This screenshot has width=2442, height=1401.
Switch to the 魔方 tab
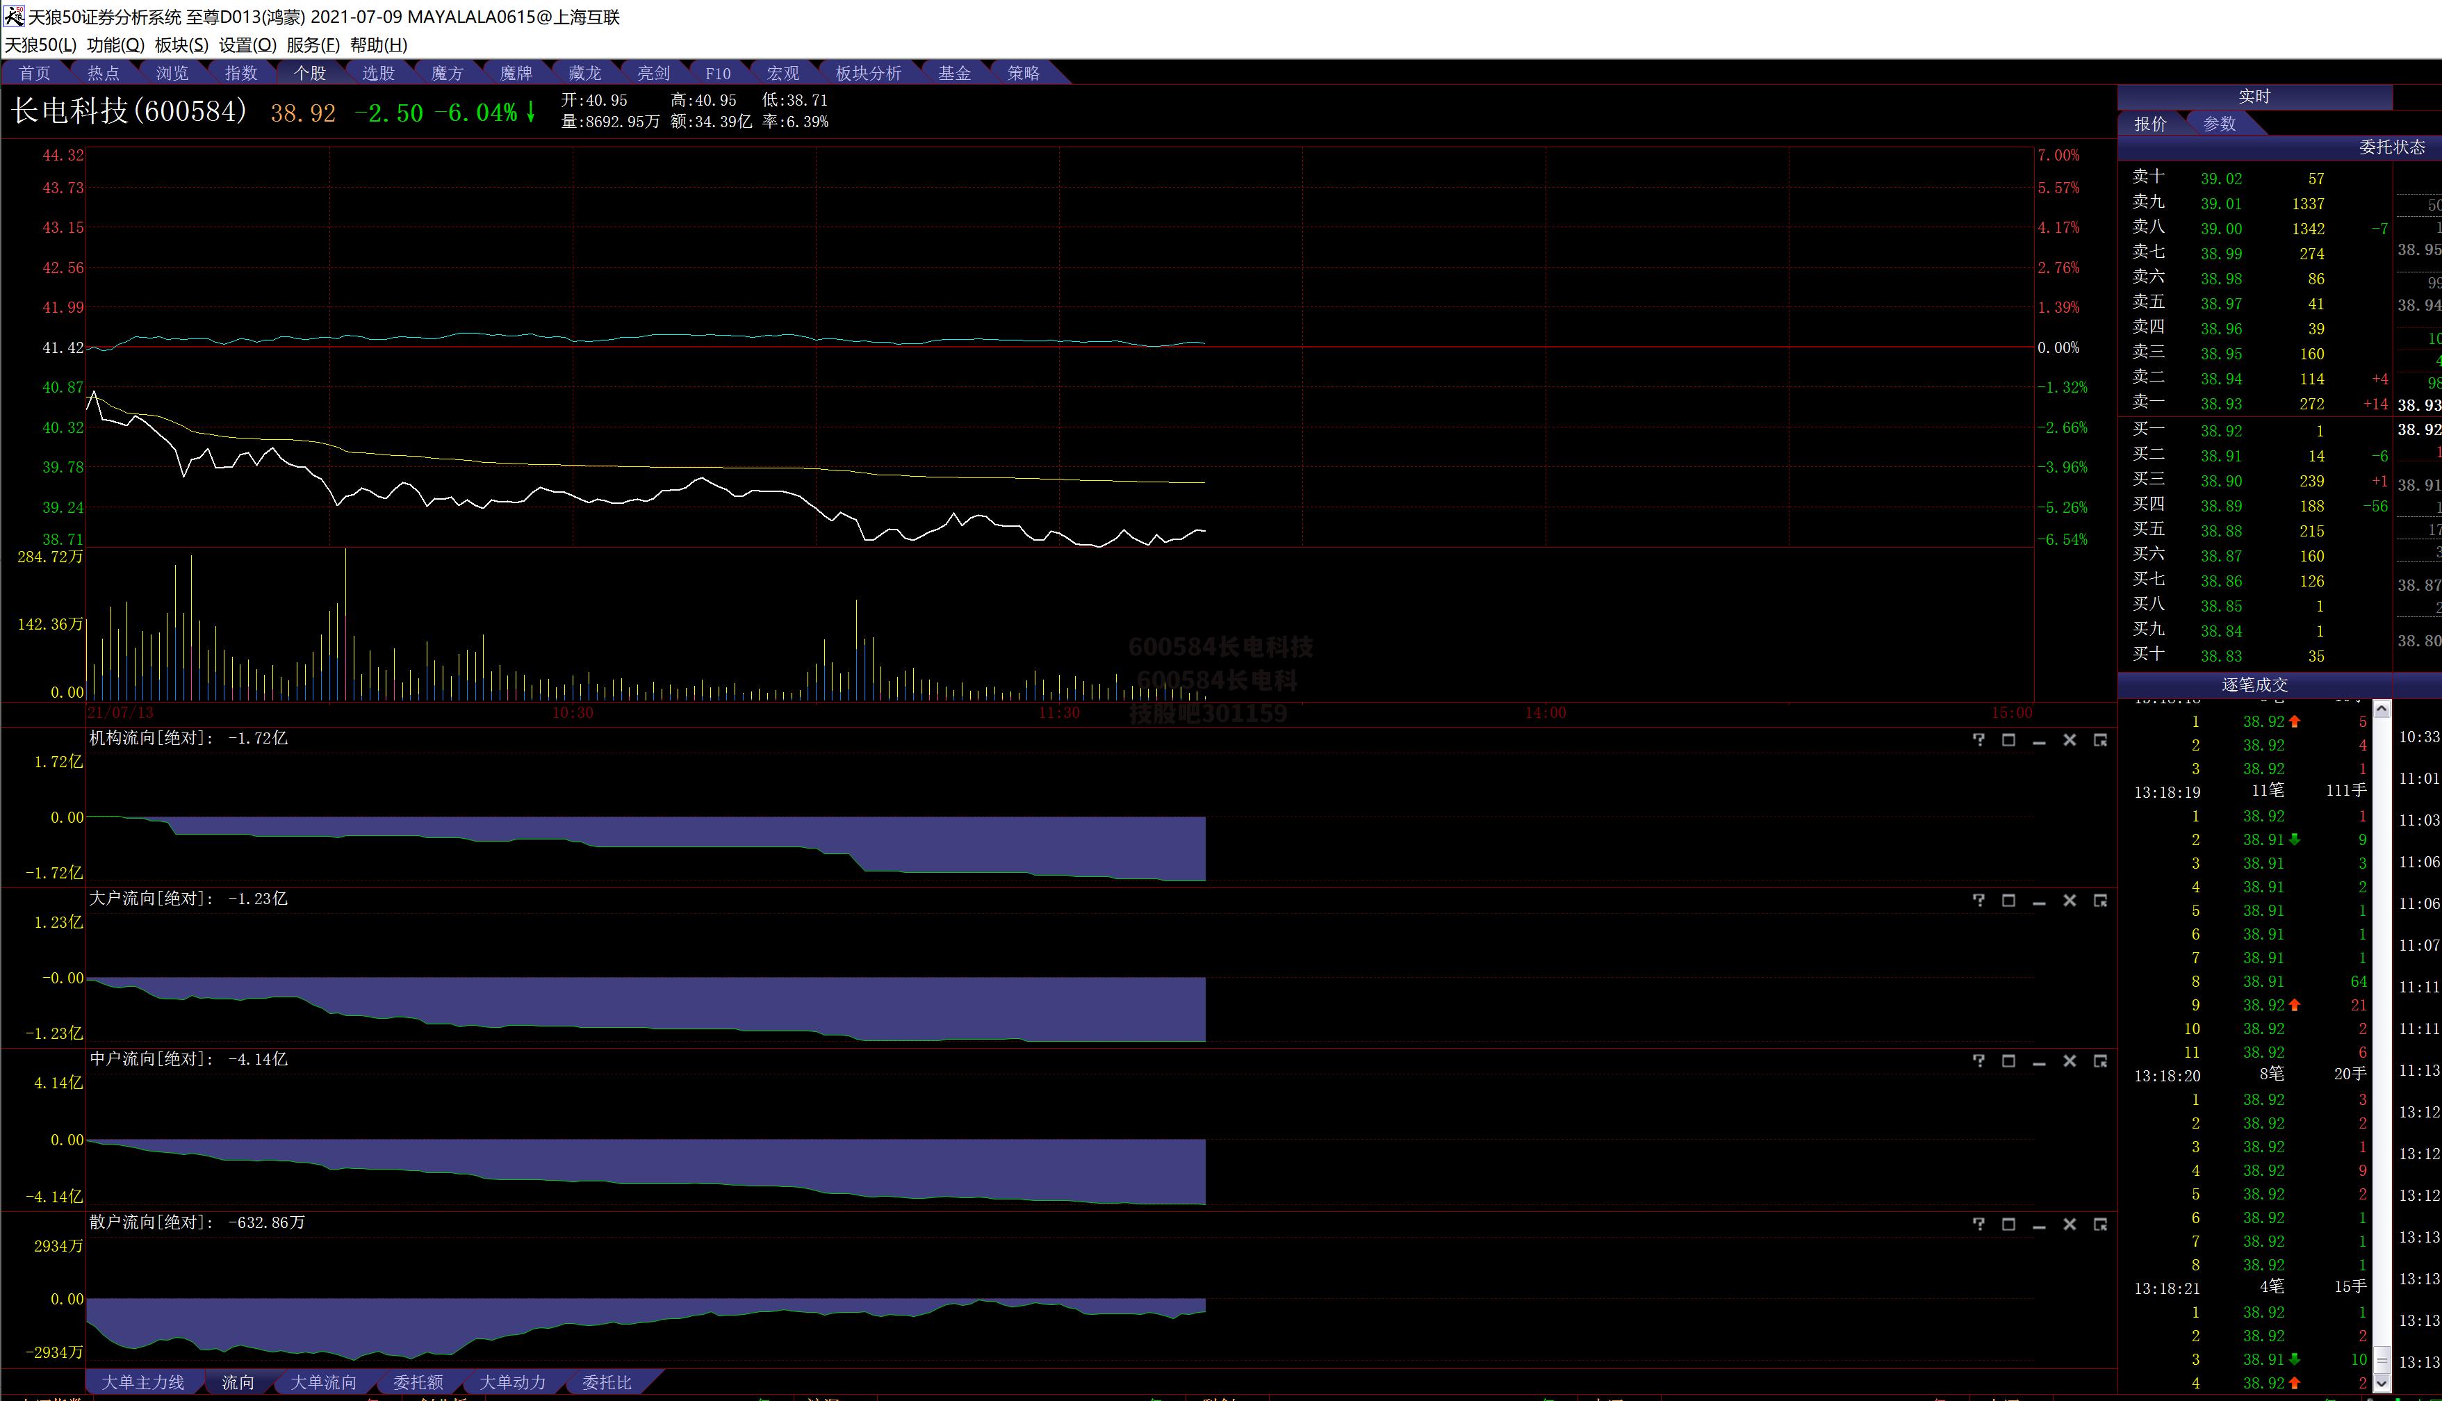448,73
